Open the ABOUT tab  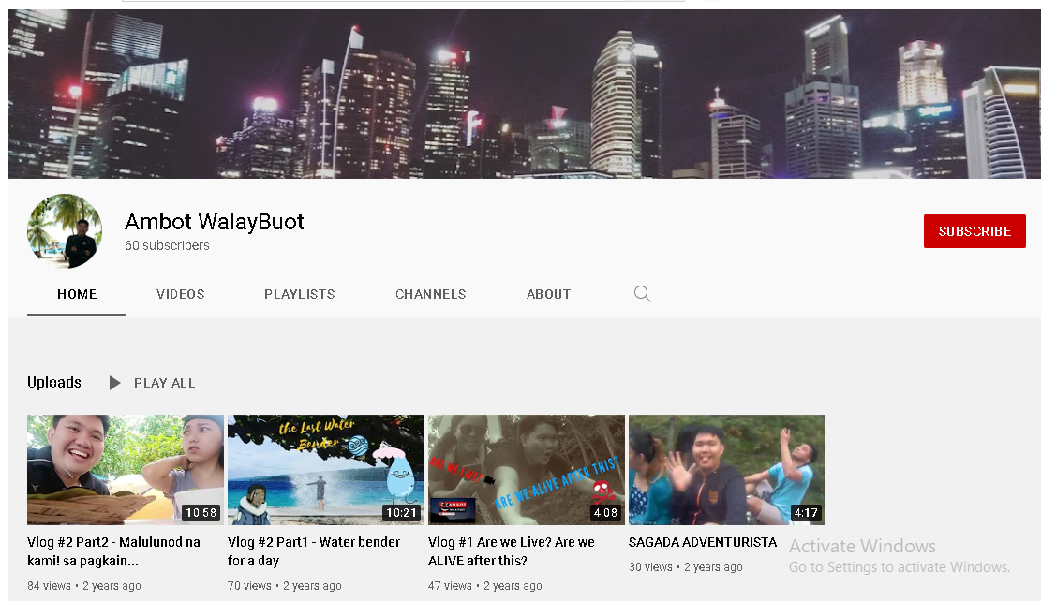coord(548,294)
